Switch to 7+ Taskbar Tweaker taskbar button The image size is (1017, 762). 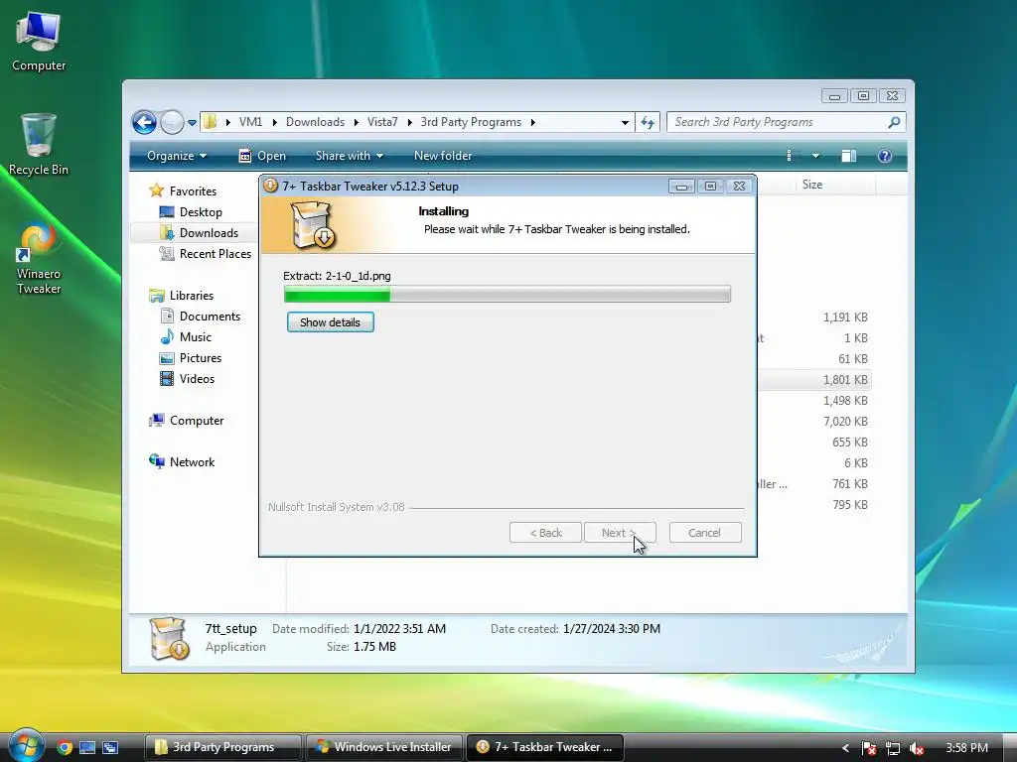click(545, 747)
